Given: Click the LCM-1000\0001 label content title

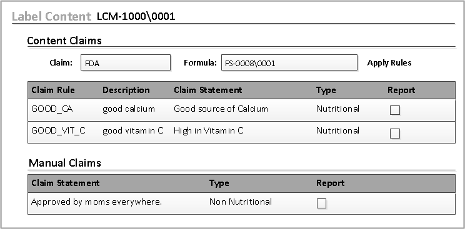Looking at the screenshot, I should (x=136, y=16).
